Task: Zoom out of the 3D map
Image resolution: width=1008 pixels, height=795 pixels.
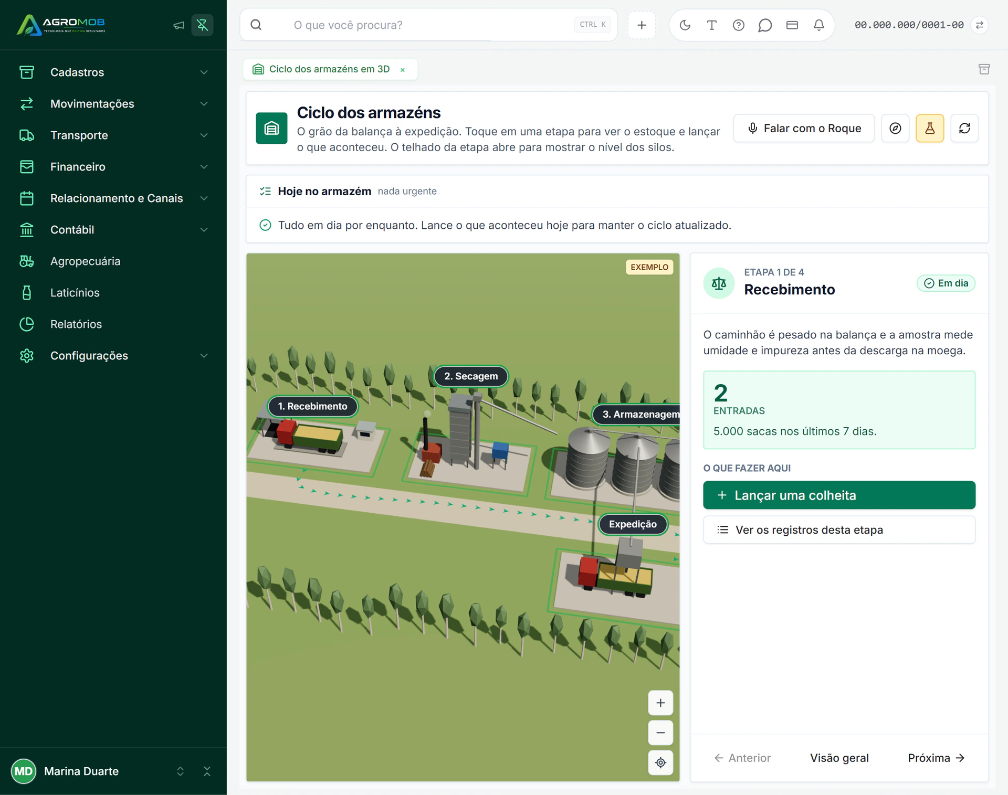Action: coord(660,733)
